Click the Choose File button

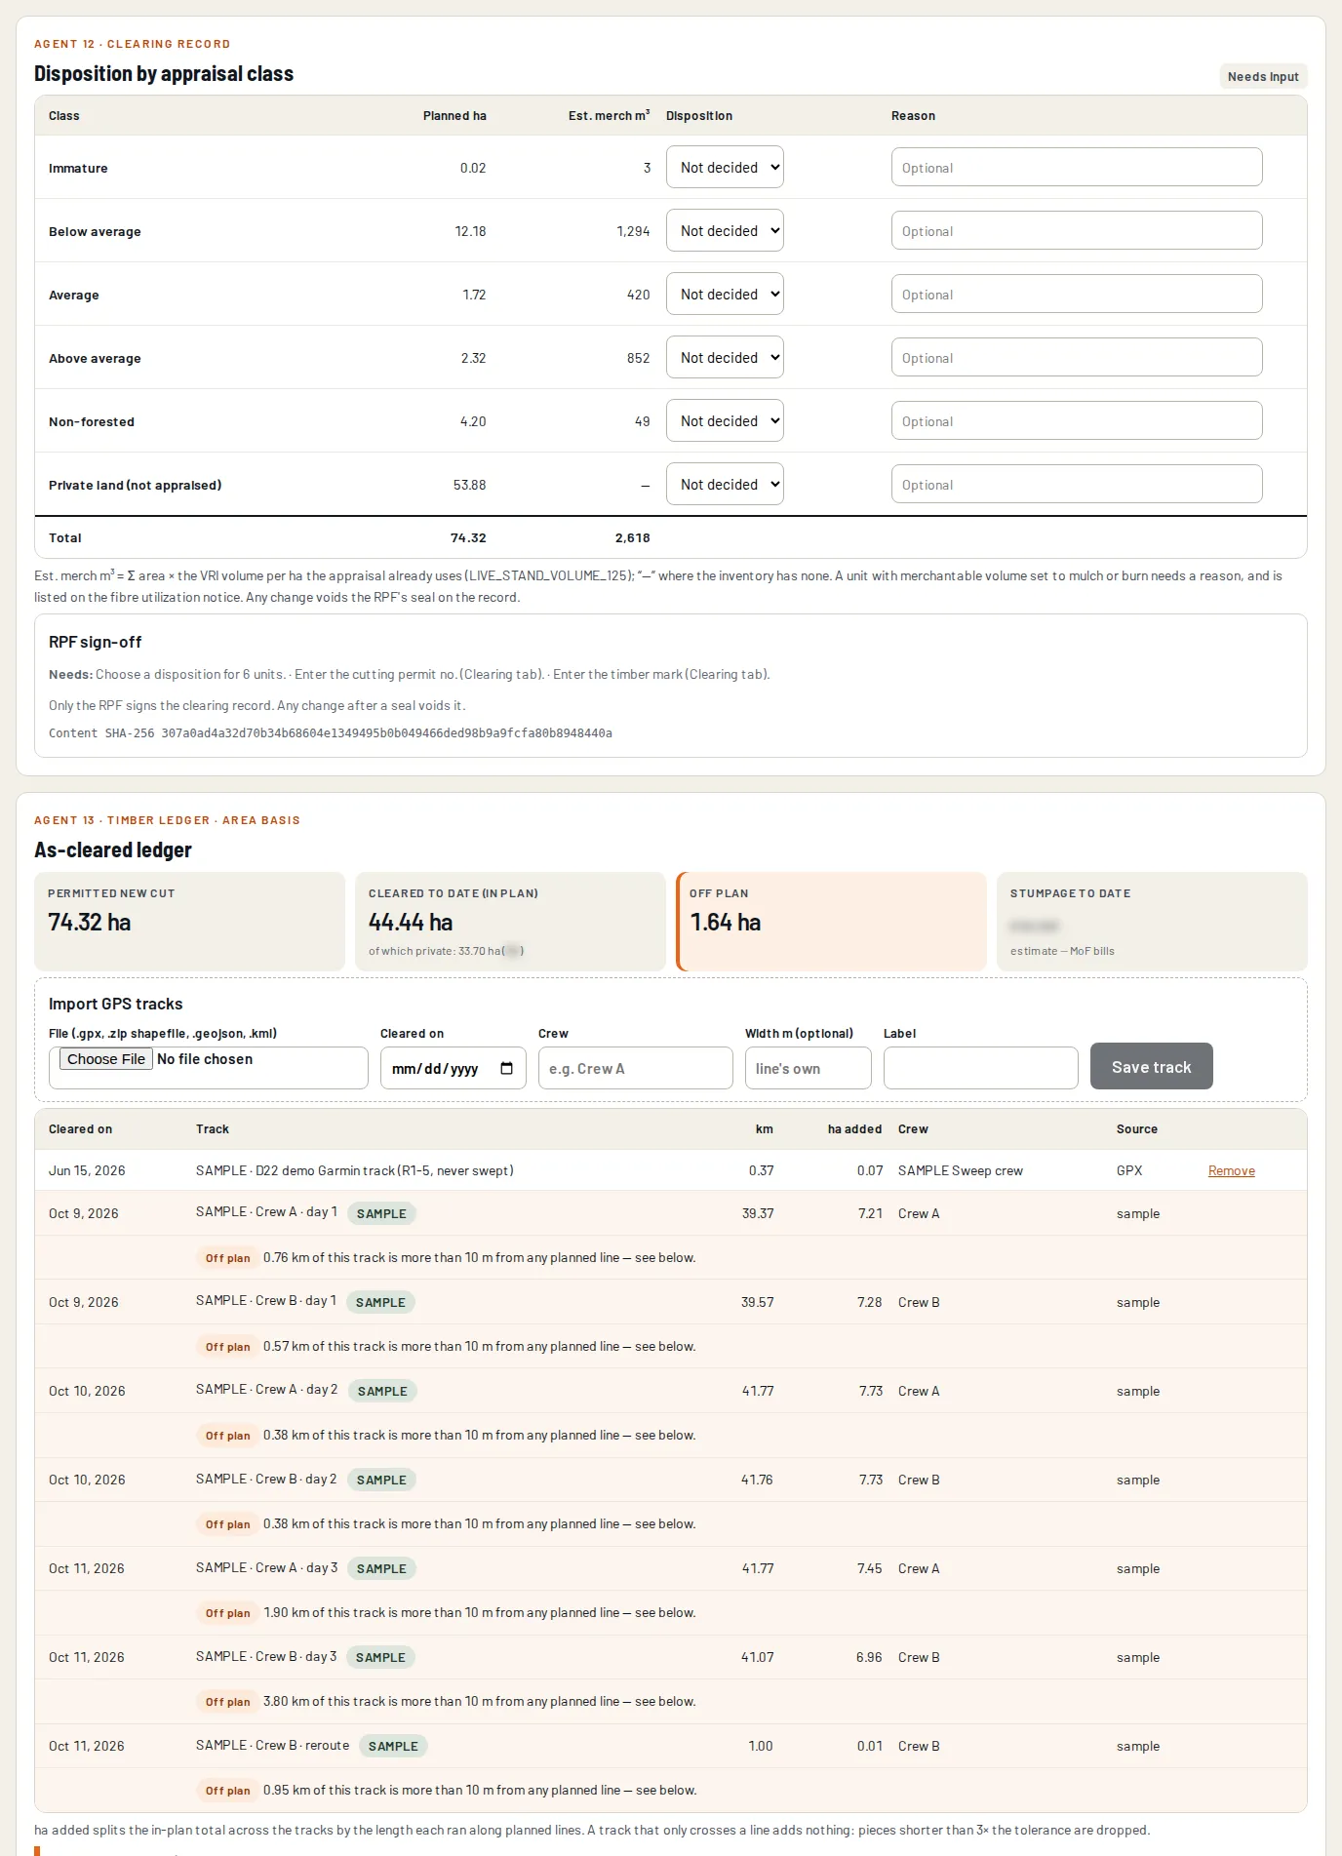(106, 1059)
